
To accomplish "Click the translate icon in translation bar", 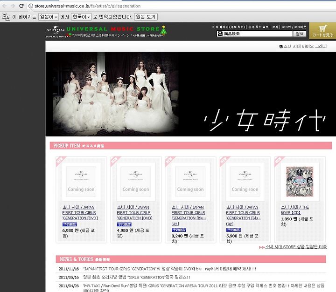I will (6, 17).
